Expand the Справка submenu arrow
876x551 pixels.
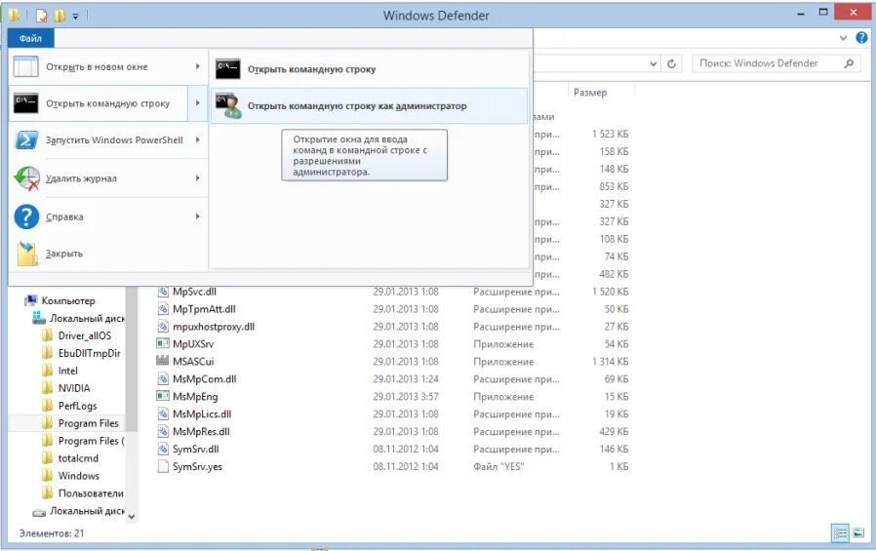[x=197, y=216]
